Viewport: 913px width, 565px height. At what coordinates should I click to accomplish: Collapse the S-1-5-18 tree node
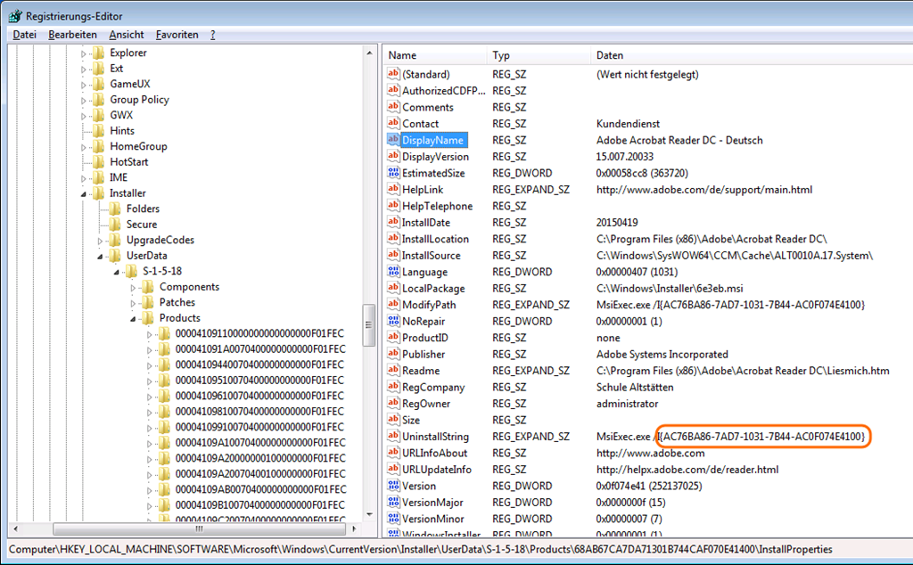click(x=118, y=271)
